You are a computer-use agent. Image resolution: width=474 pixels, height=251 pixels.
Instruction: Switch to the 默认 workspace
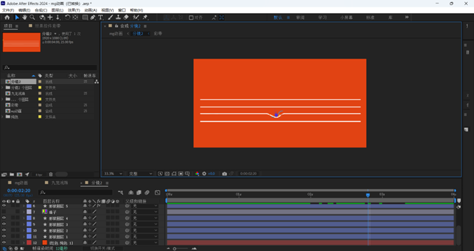point(278,18)
